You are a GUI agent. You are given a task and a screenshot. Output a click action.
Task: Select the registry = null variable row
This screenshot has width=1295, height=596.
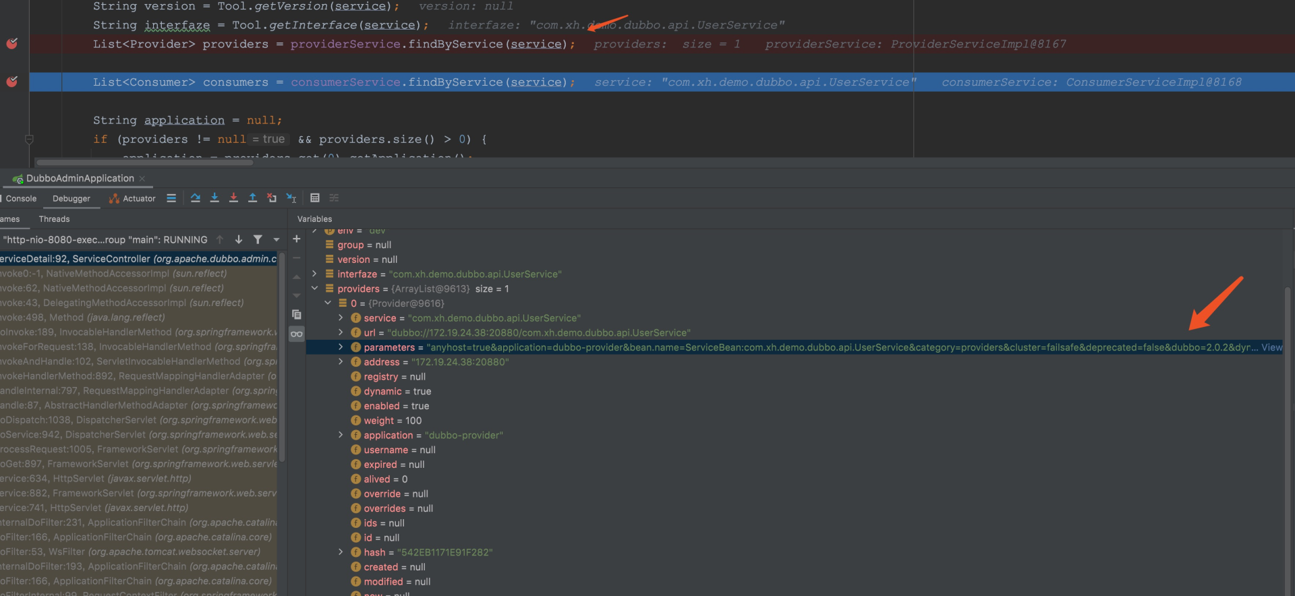795,377
